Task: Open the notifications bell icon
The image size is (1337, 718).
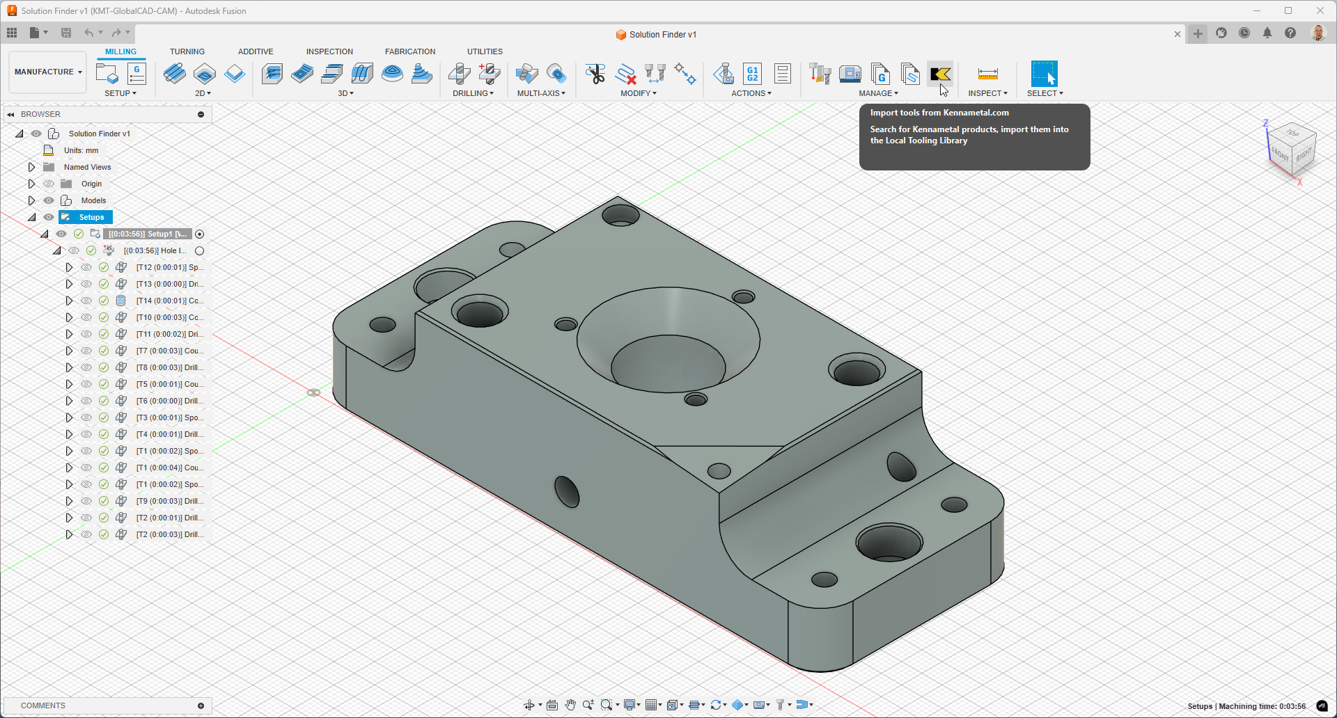Action: coord(1267,33)
